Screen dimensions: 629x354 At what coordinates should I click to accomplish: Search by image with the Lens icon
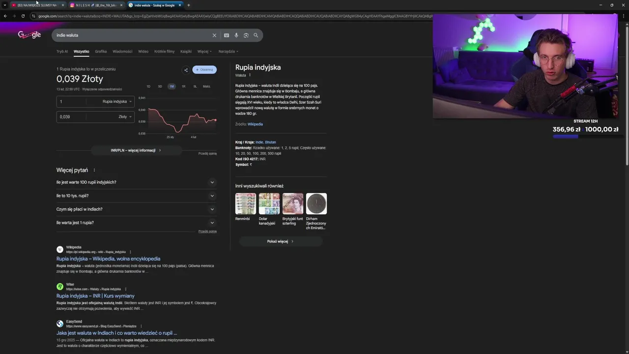point(246,35)
